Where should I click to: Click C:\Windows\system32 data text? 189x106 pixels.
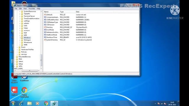(x=84, y=40)
